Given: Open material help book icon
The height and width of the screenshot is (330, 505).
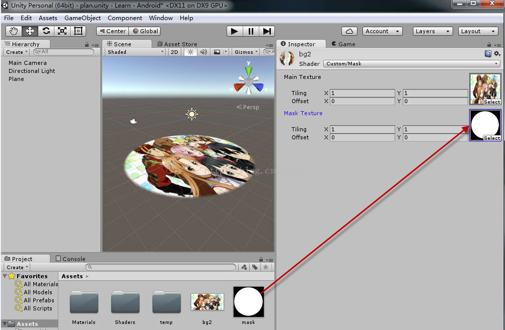Looking at the screenshot, I should pos(488,54).
